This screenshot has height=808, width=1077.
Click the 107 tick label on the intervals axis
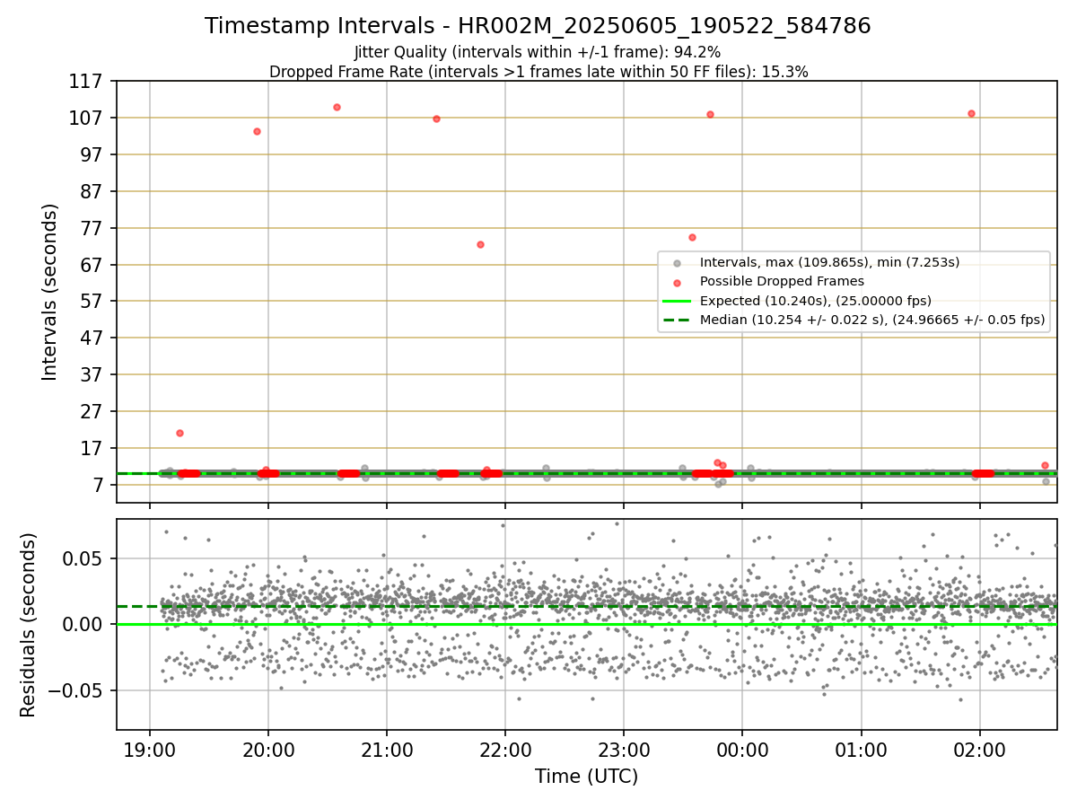88,119
